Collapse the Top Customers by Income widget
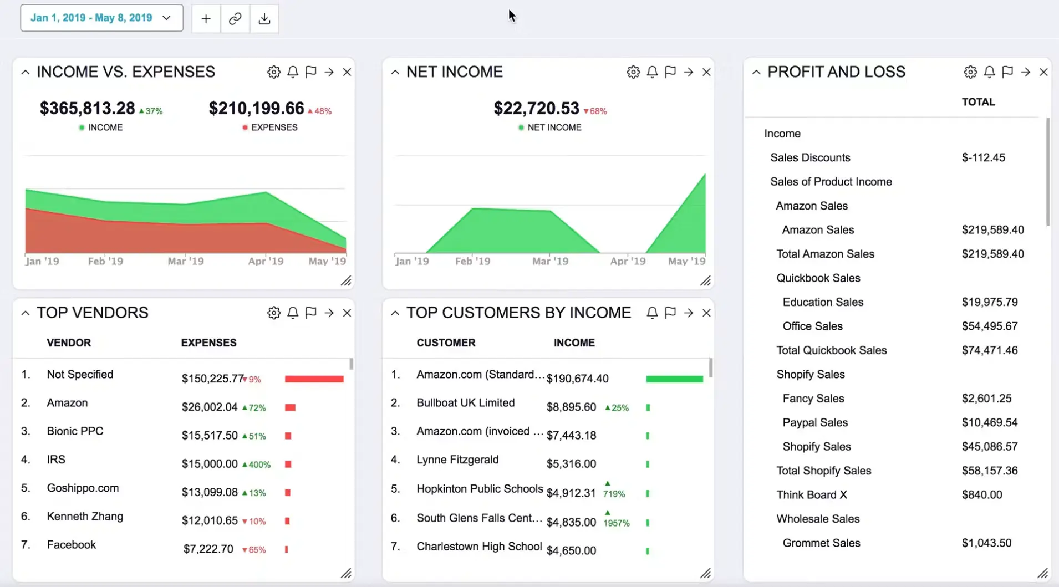 click(395, 313)
